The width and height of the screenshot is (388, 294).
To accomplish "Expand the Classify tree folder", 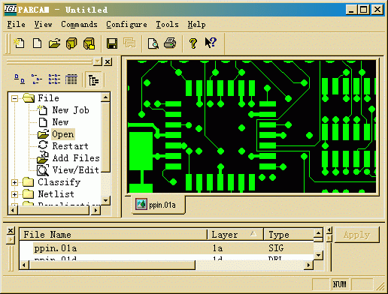I will click(x=14, y=182).
